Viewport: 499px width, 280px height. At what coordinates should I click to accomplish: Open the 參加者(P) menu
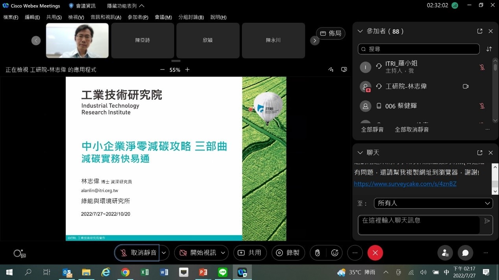[138, 17]
